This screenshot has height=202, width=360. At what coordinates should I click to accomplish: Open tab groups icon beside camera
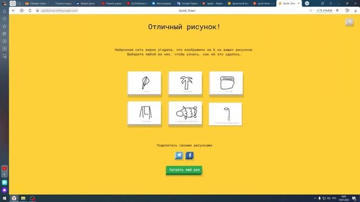19,3
